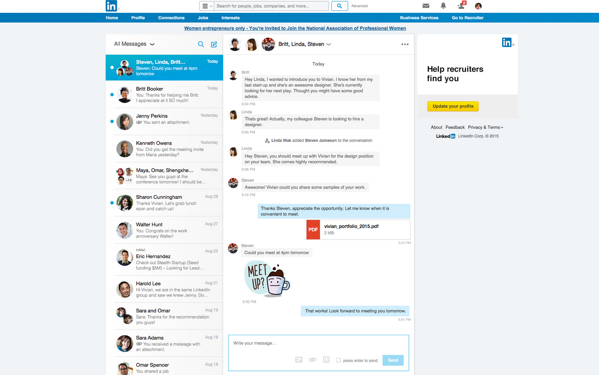Toggle press enter to send checkbox
Screen dimensions: 599x375
click(x=338, y=360)
